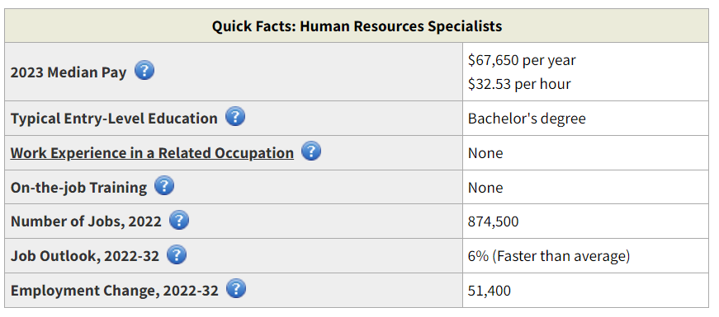Click the 2023 Median Pay label
719x317 pixels.
tap(69, 72)
